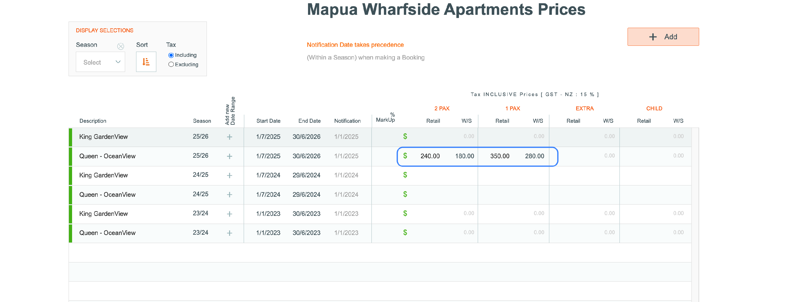Clear the Season filter with X icon
The image size is (807, 302).
pyautogui.click(x=121, y=46)
